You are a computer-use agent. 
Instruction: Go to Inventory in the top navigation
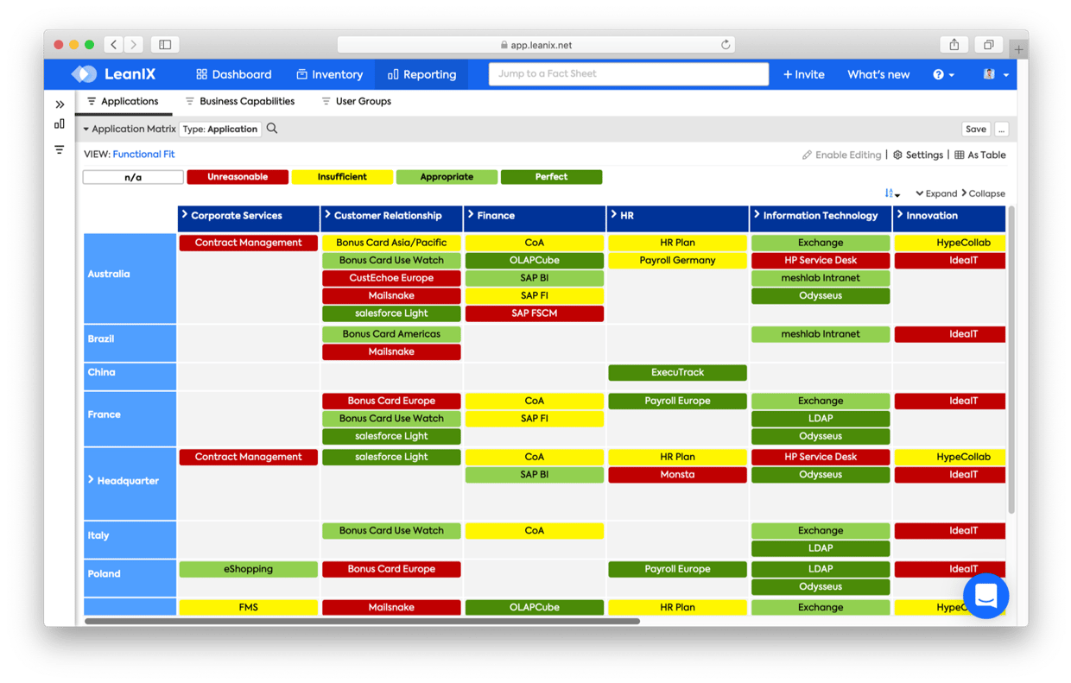click(329, 74)
